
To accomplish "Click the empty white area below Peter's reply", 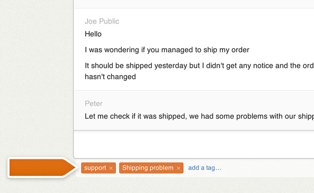I will (x=193, y=144).
